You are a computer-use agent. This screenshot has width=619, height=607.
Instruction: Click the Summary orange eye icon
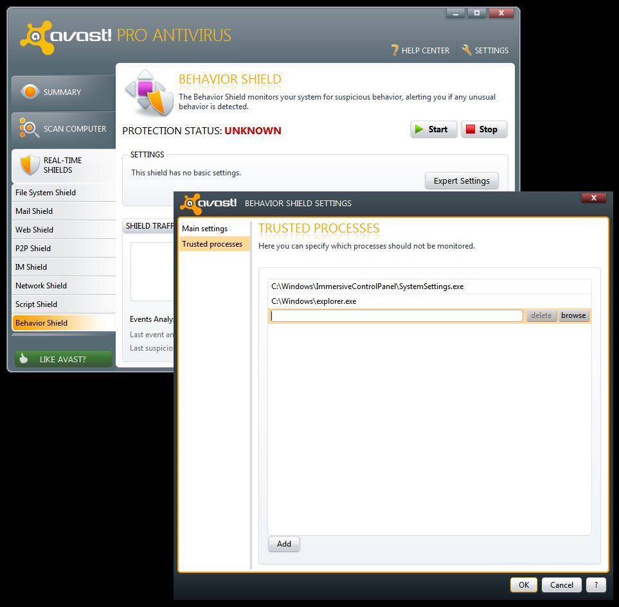point(30,91)
